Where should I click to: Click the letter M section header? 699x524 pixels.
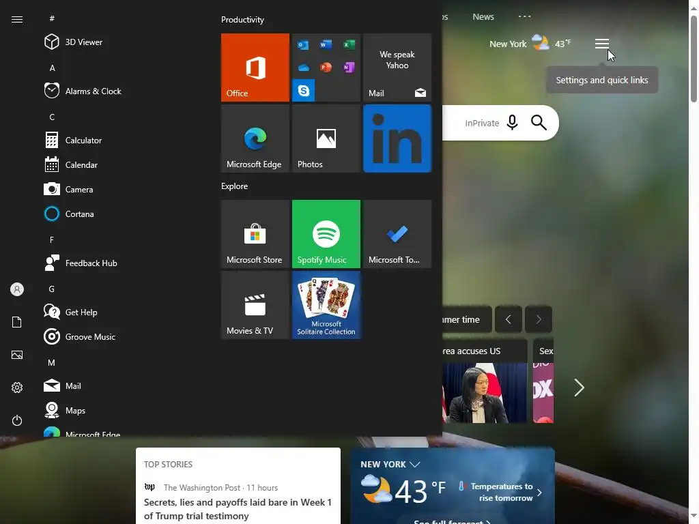point(52,363)
